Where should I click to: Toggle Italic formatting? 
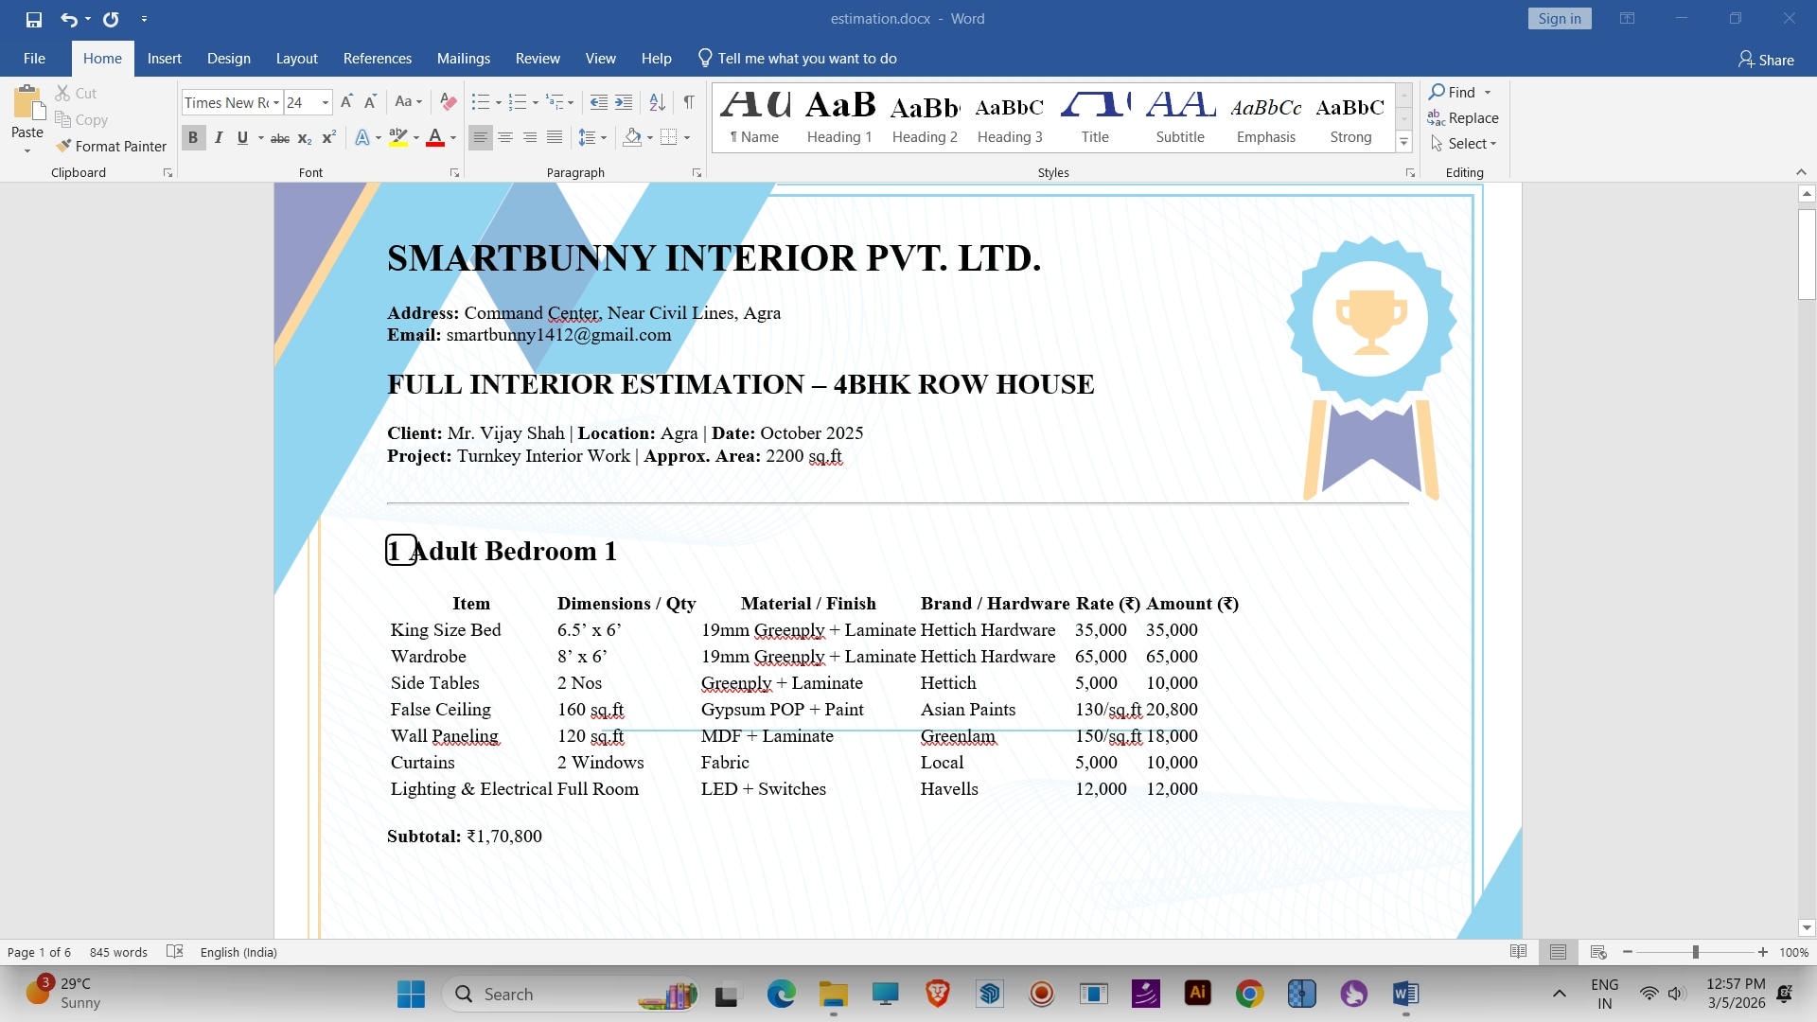point(219,138)
